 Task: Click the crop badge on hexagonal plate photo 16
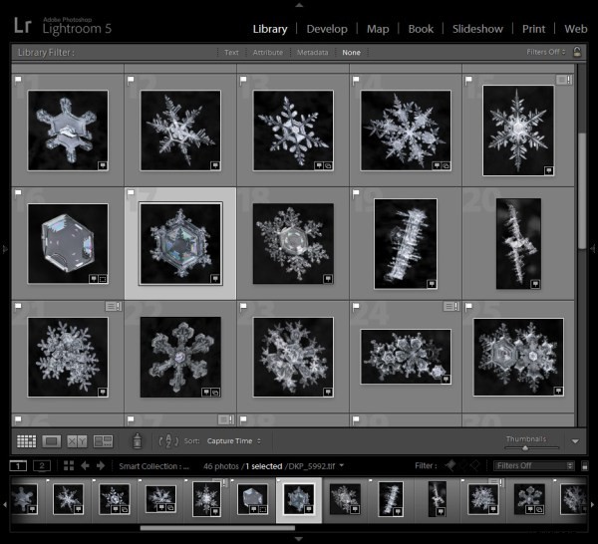(103, 279)
